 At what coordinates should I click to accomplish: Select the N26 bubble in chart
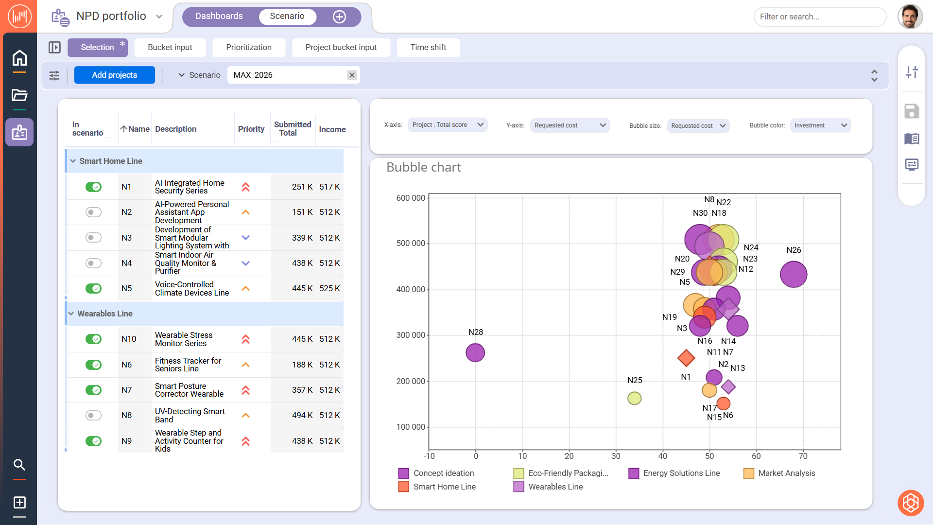(794, 274)
